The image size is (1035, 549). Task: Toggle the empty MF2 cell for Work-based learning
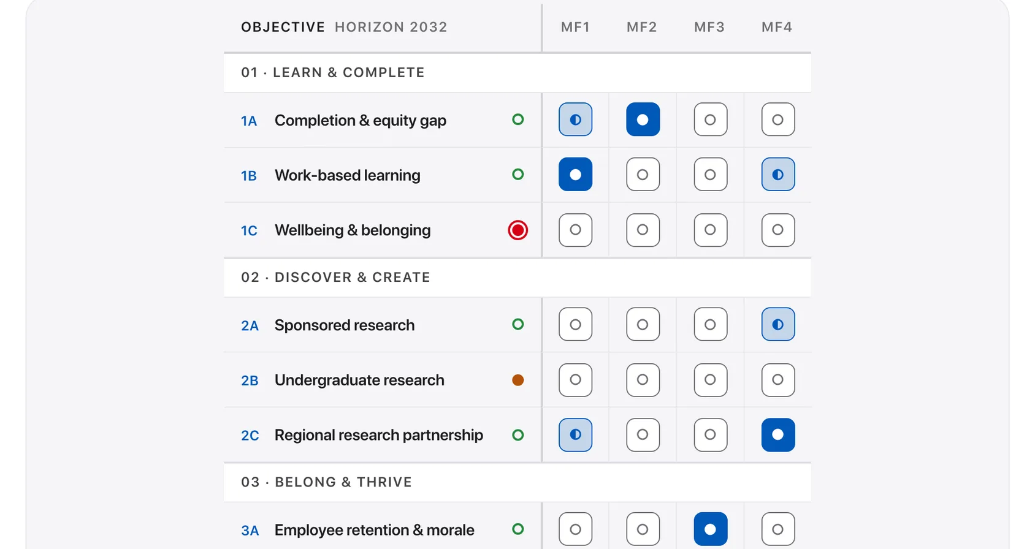click(643, 175)
